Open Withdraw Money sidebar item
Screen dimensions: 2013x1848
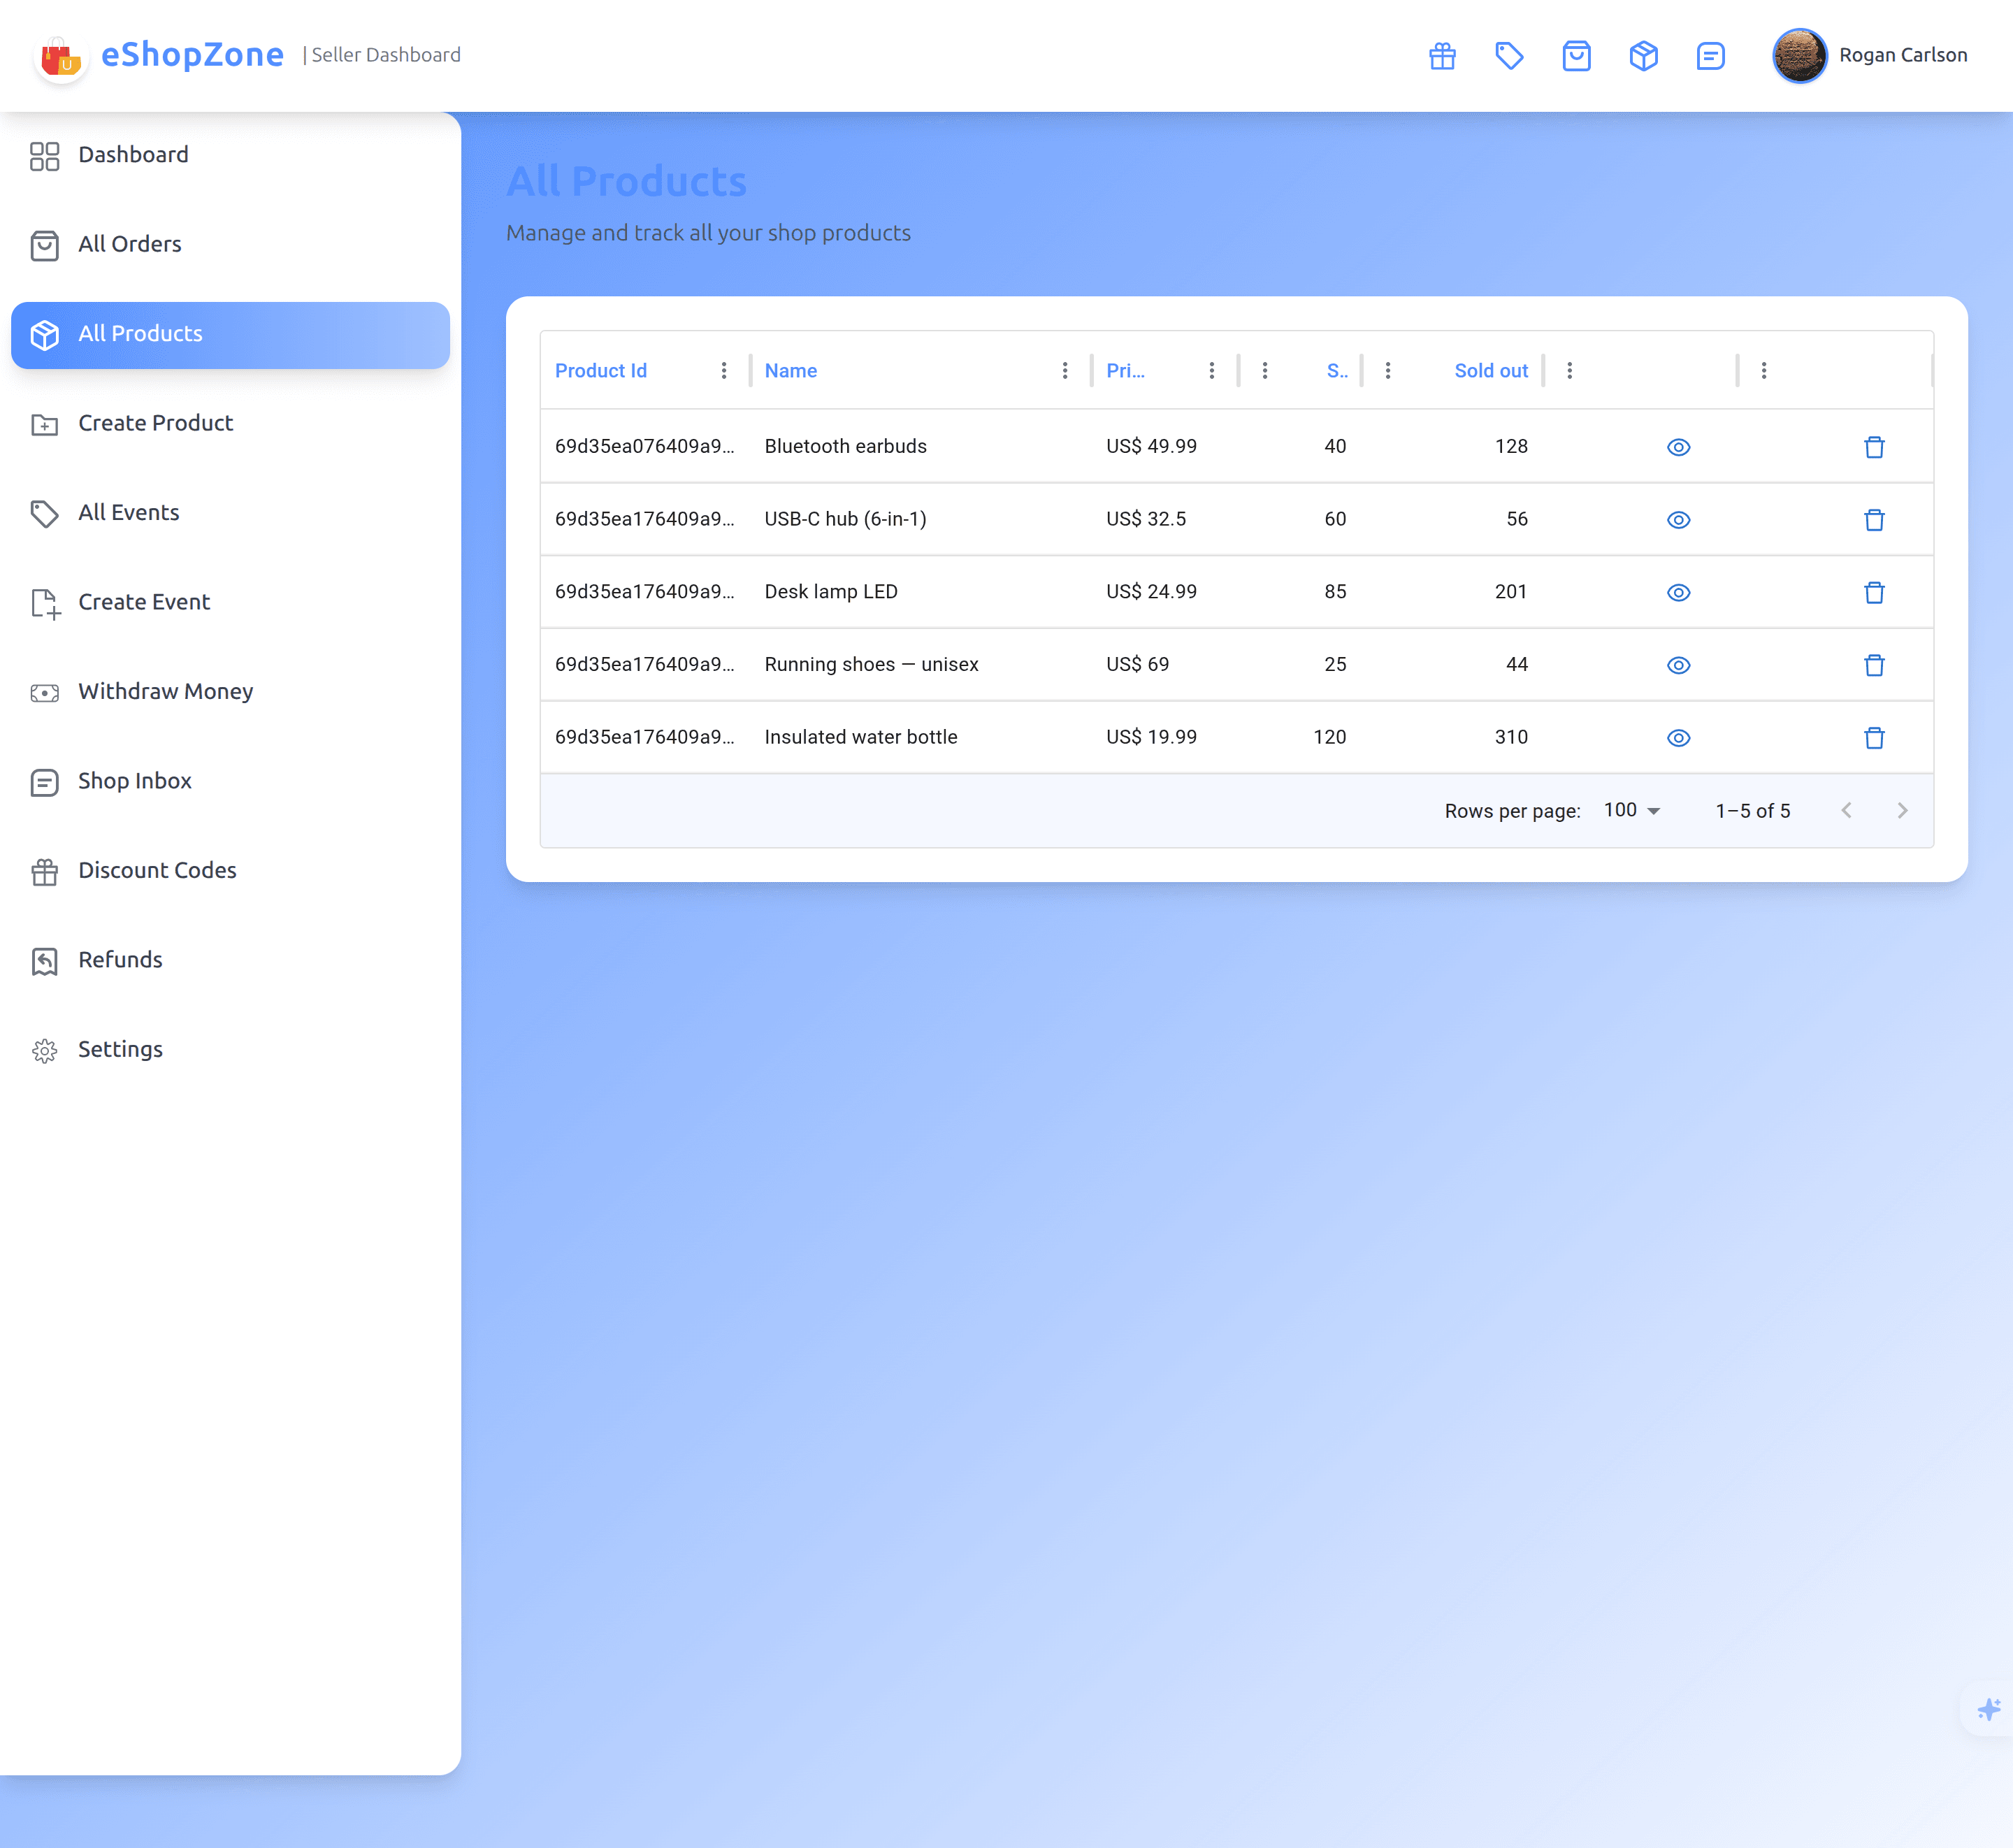pos(165,691)
